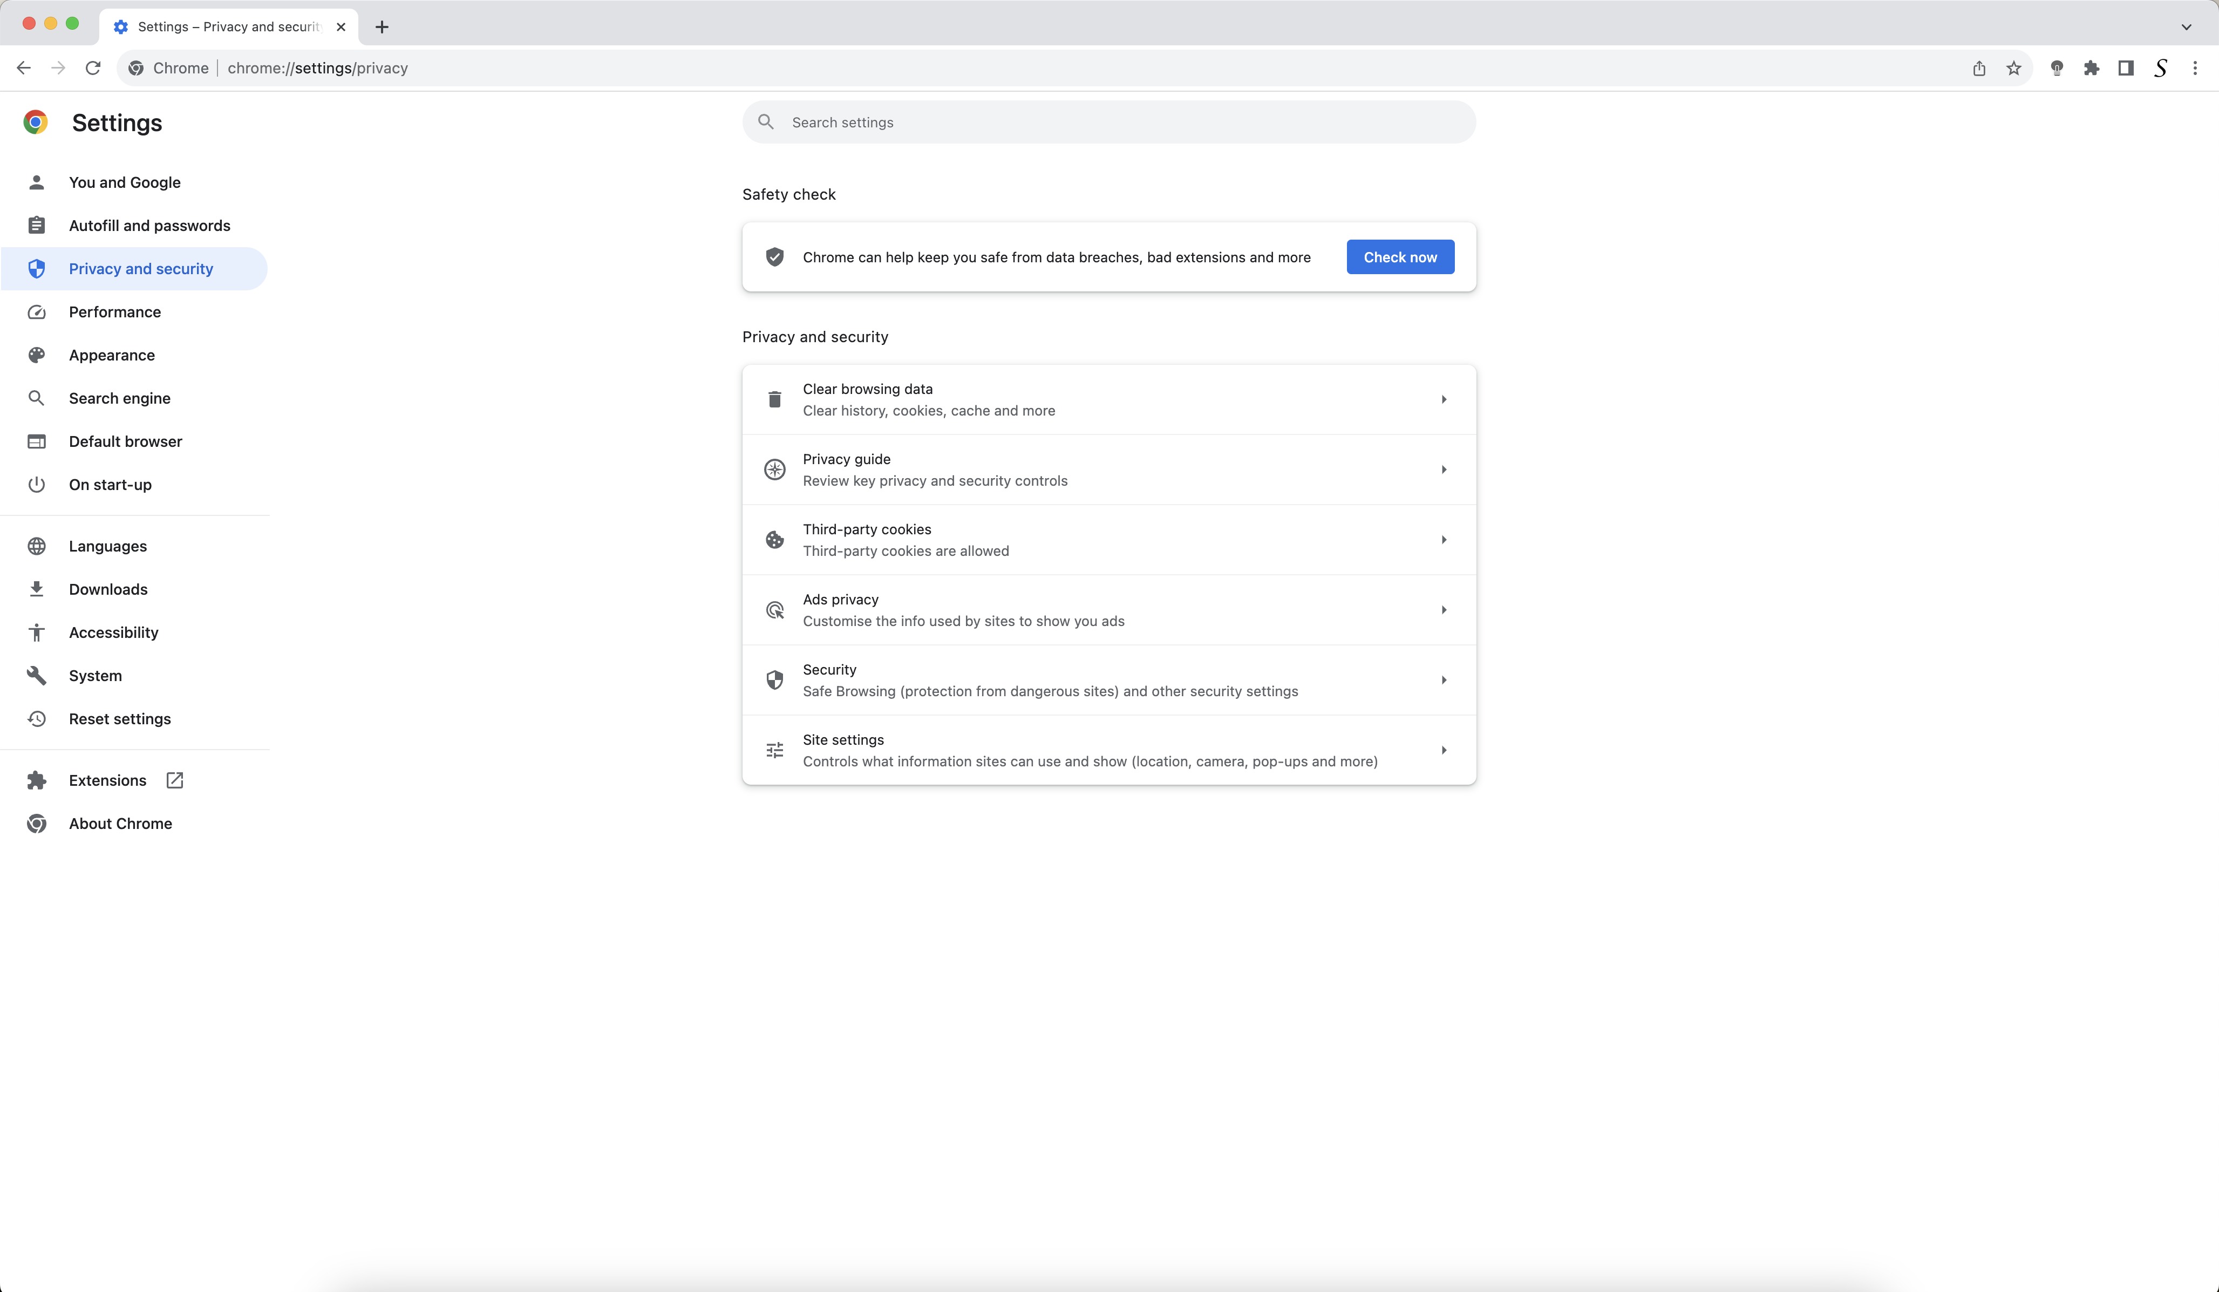
Task: Open the Extensions puzzle icon in toolbar
Action: 2091,68
